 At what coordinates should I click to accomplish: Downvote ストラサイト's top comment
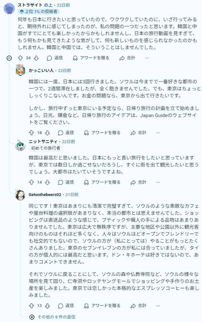36,58
